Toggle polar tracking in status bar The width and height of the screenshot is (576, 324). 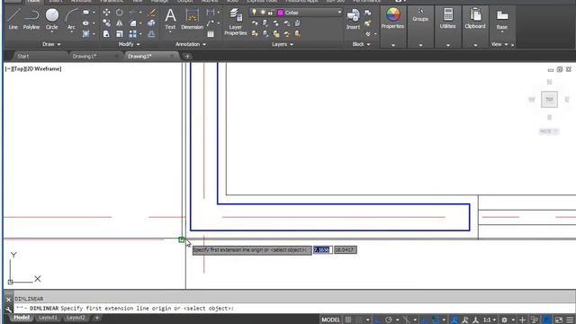coord(388,319)
